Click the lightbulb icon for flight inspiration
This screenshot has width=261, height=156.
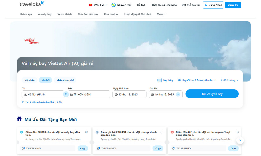point(23,102)
